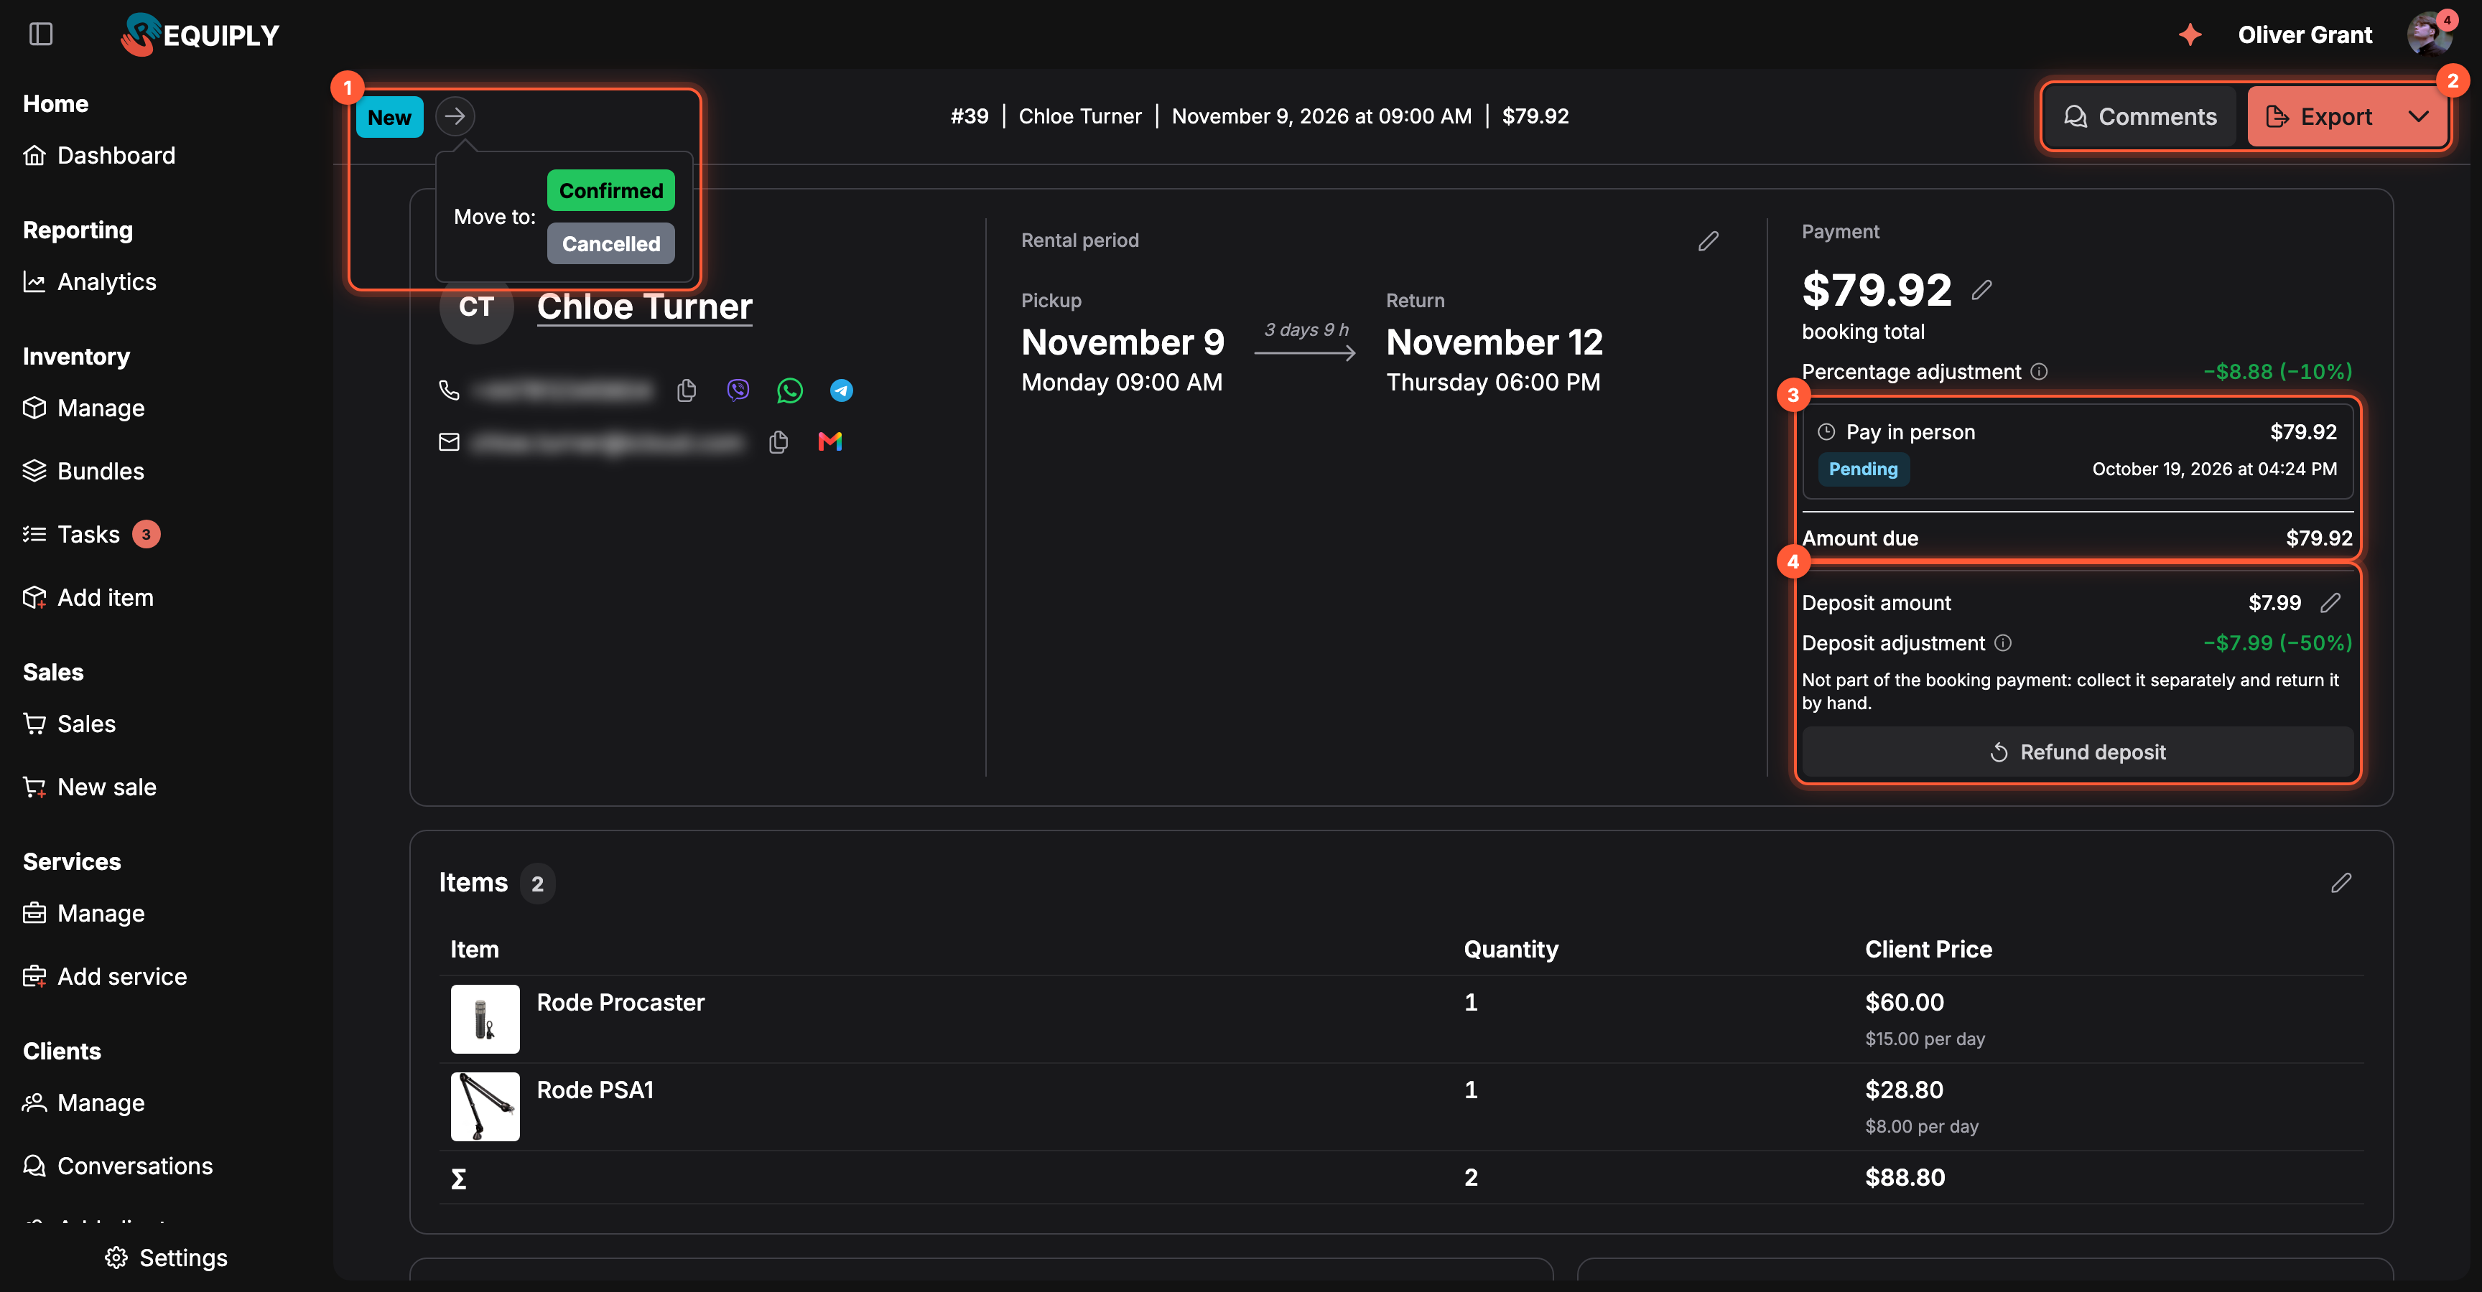Viewport: 2482px width, 1292px height.
Task: Click the New status badge
Action: coord(389,116)
